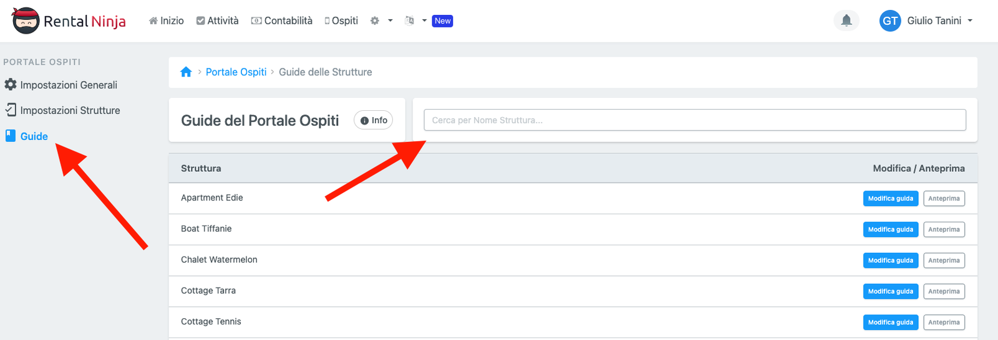Viewport: 998px width, 340px height.
Task: Navigate to Ospiti in top bar
Action: tap(341, 21)
